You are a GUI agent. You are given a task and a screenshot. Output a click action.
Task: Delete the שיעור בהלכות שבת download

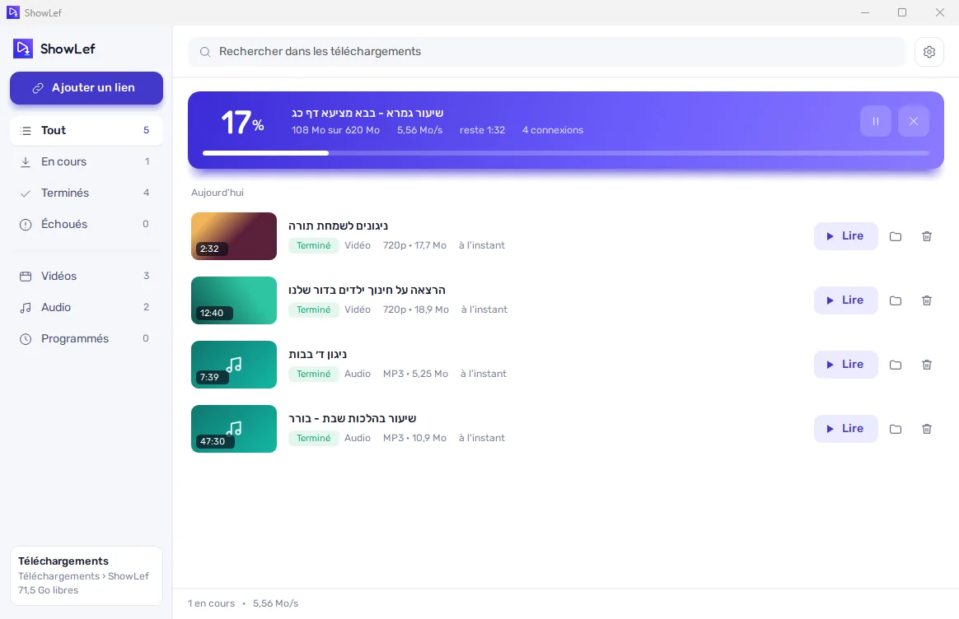[927, 429]
